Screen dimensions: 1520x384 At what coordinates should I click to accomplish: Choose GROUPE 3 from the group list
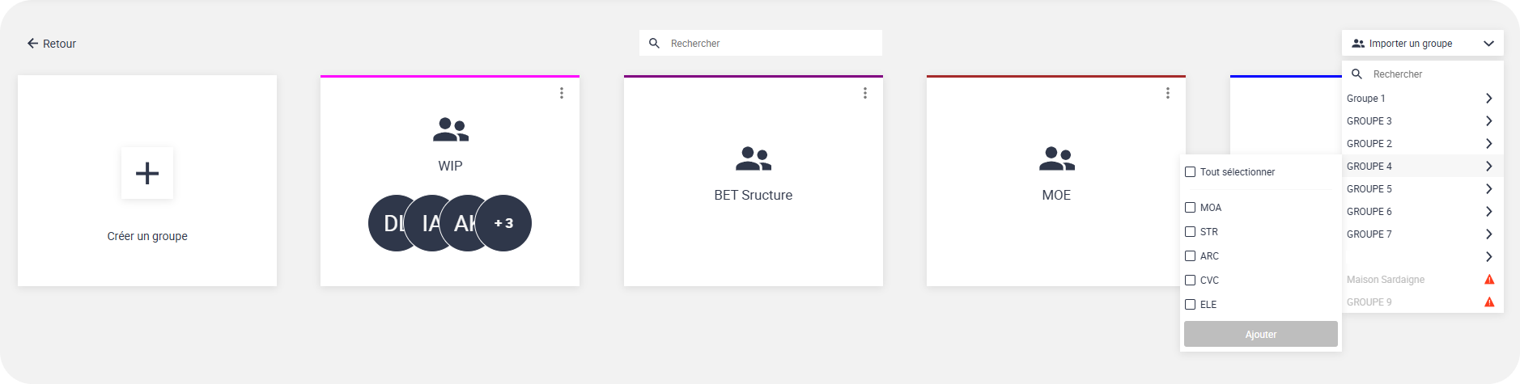[1369, 121]
